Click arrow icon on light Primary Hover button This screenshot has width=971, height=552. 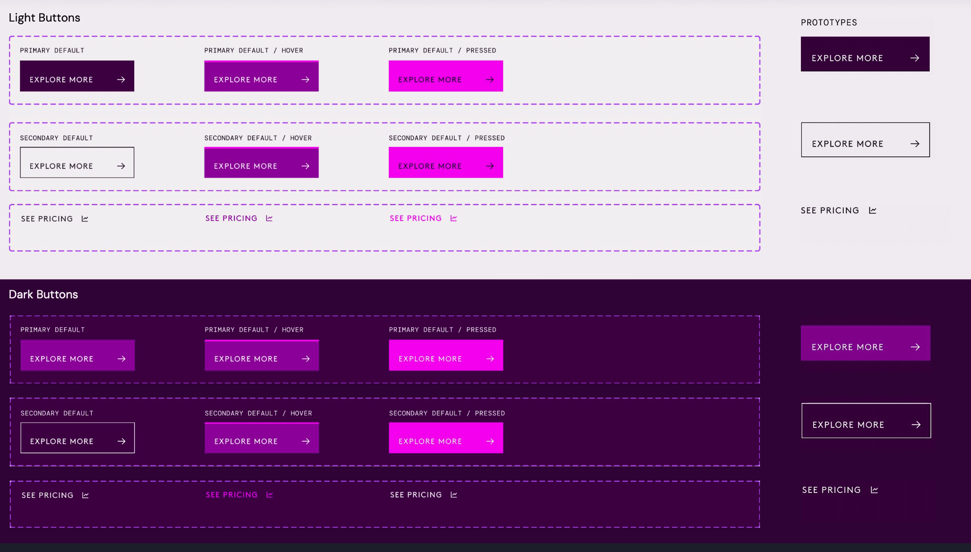(x=305, y=80)
